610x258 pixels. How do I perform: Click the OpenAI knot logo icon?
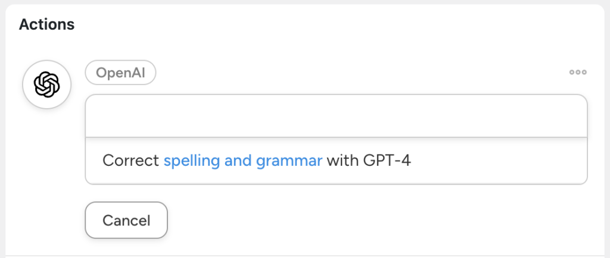46,84
